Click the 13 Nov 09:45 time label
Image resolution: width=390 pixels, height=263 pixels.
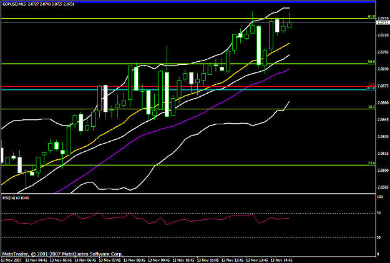pos(159,261)
